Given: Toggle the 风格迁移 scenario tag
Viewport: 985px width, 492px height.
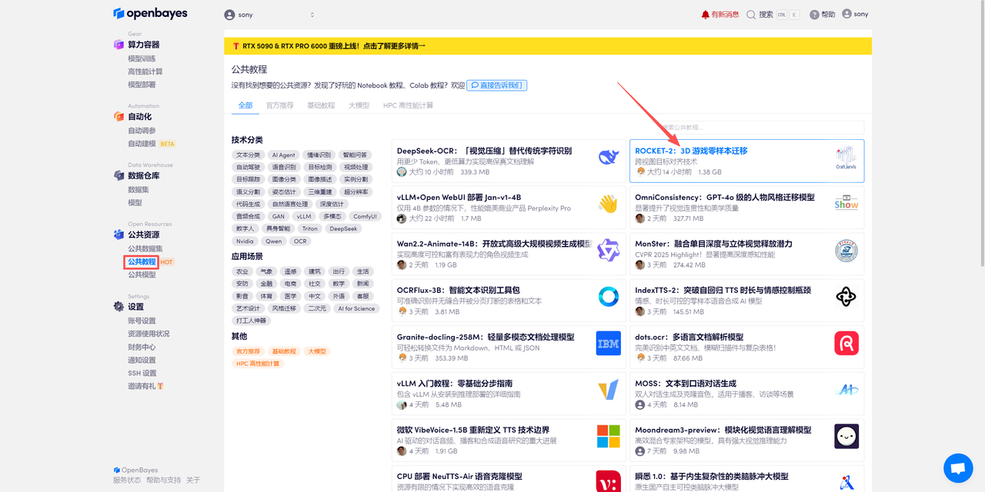Looking at the screenshot, I should pyautogui.click(x=284, y=308).
